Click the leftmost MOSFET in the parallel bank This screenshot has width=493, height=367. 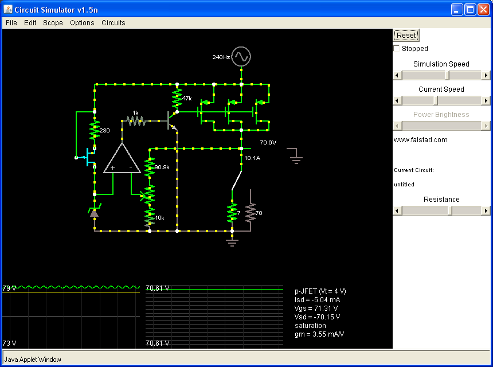tap(206, 112)
